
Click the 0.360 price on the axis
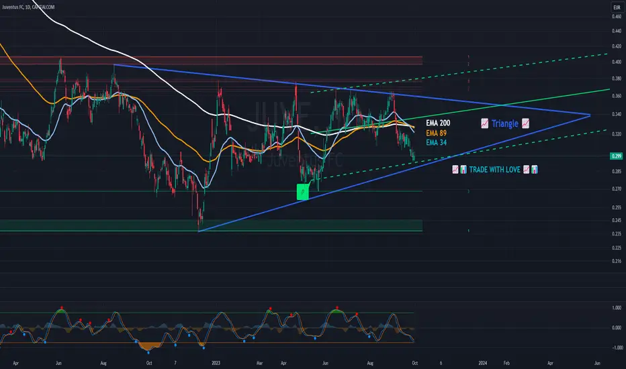(x=617, y=96)
